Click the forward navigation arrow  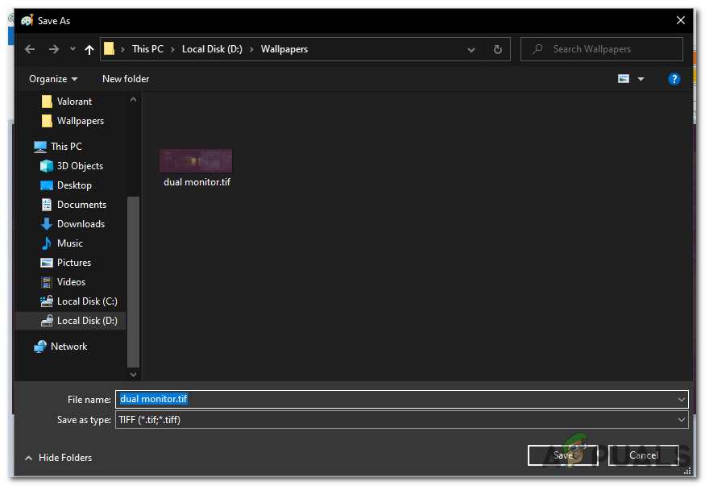pyautogui.click(x=52, y=49)
